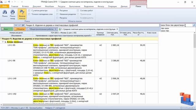Switch to the Фильтр ribbon tab
This screenshot has width=196, height=110.
(101, 6)
